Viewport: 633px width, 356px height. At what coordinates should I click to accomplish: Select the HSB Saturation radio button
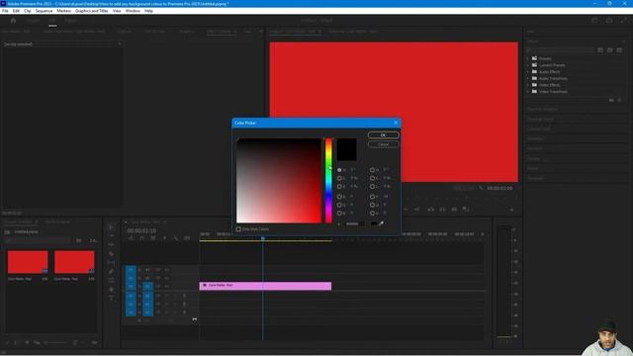pos(339,178)
